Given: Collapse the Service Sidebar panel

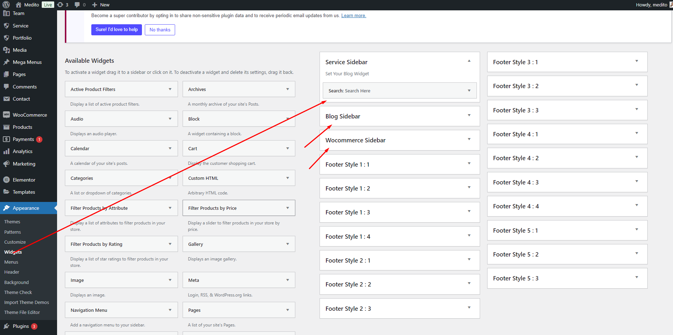Looking at the screenshot, I should 469,61.
